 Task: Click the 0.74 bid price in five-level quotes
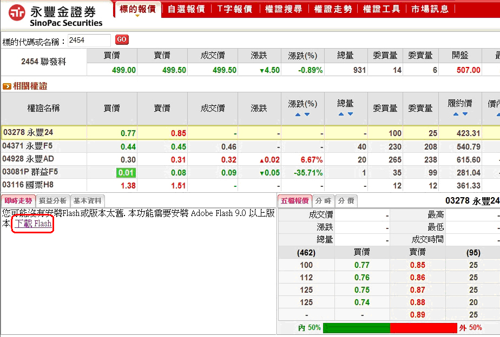coord(361,302)
